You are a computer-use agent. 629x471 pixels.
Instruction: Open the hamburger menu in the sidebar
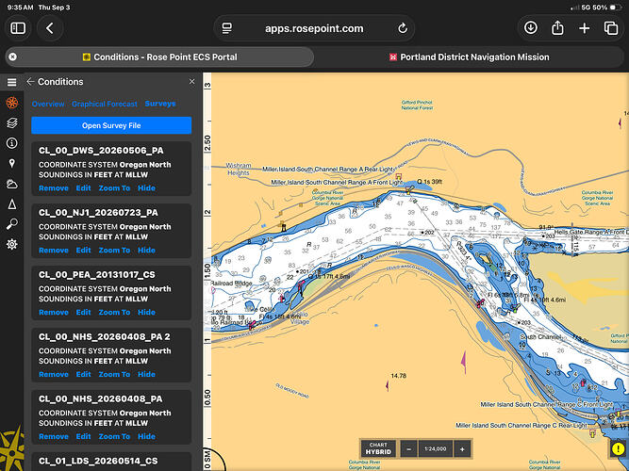(12, 82)
